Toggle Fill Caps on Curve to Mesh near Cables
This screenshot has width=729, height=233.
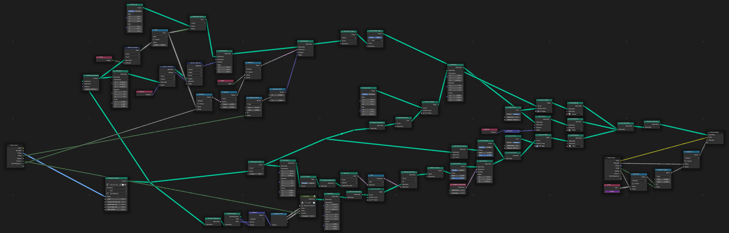click(538, 111)
